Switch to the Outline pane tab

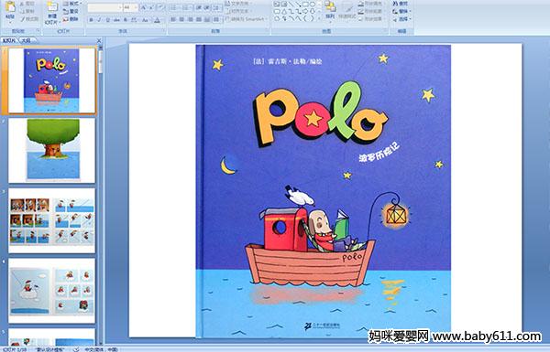tap(26, 40)
